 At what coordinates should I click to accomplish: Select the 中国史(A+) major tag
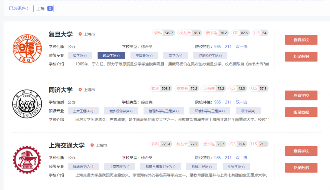point(144,55)
